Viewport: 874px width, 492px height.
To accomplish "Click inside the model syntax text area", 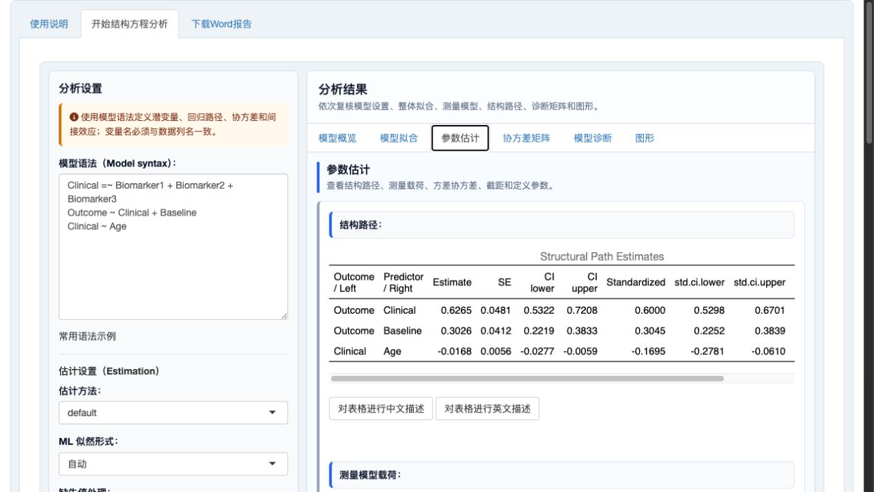I will coord(173,247).
